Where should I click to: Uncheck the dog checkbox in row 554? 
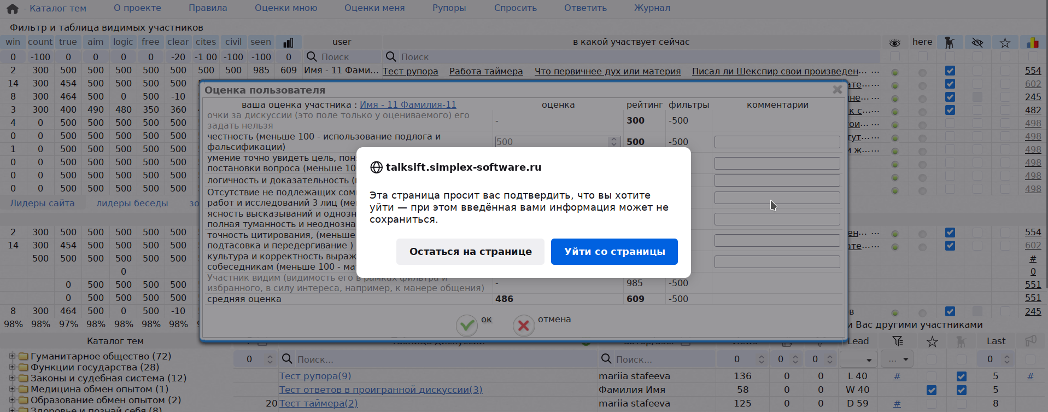click(950, 71)
